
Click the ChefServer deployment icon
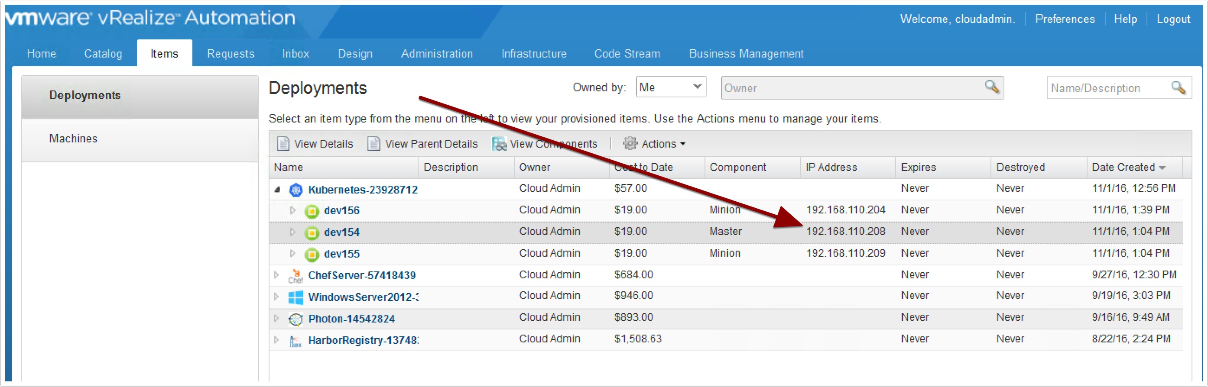(x=296, y=276)
